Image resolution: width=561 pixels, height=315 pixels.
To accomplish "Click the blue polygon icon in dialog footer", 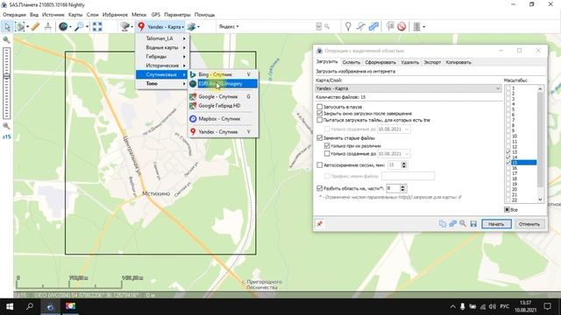I will point(453,224).
